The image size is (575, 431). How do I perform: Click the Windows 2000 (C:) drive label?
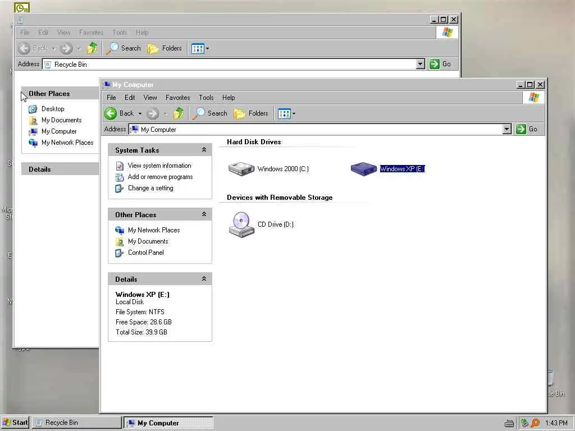coord(283,169)
